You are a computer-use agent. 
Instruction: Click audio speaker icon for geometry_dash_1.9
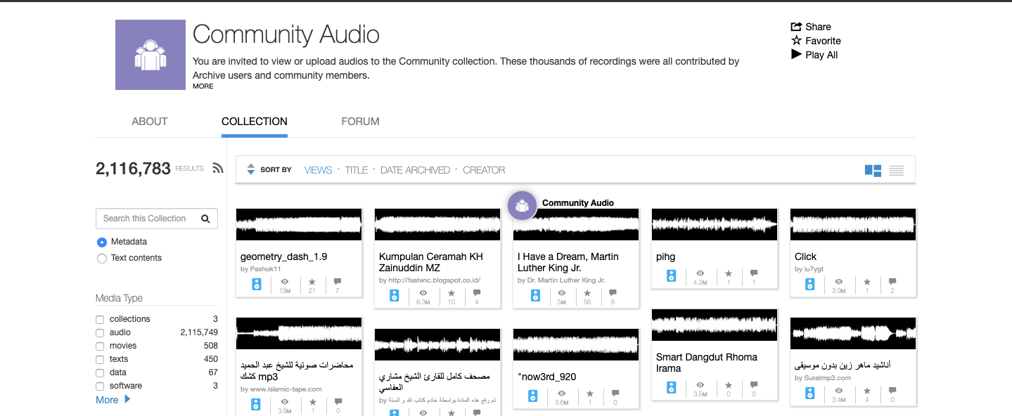pyautogui.click(x=257, y=285)
